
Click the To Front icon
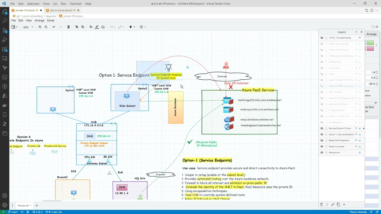[76, 27]
